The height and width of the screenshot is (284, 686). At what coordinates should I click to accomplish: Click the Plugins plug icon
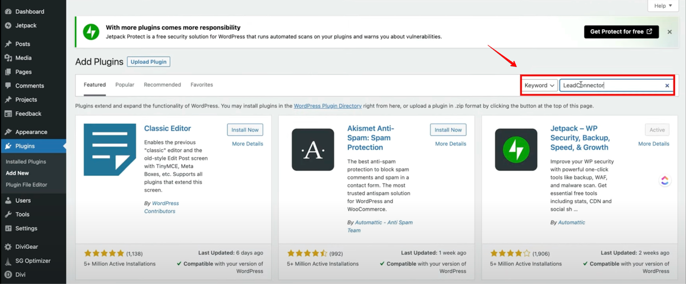[x=8, y=146]
